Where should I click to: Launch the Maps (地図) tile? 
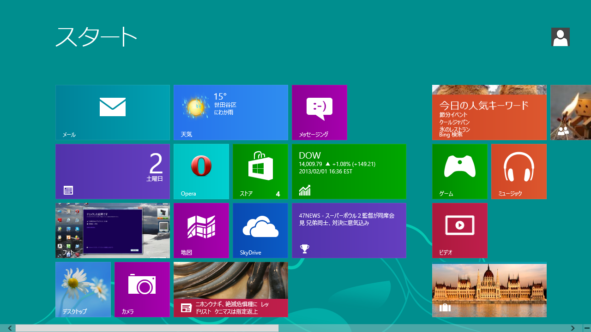point(201,231)
